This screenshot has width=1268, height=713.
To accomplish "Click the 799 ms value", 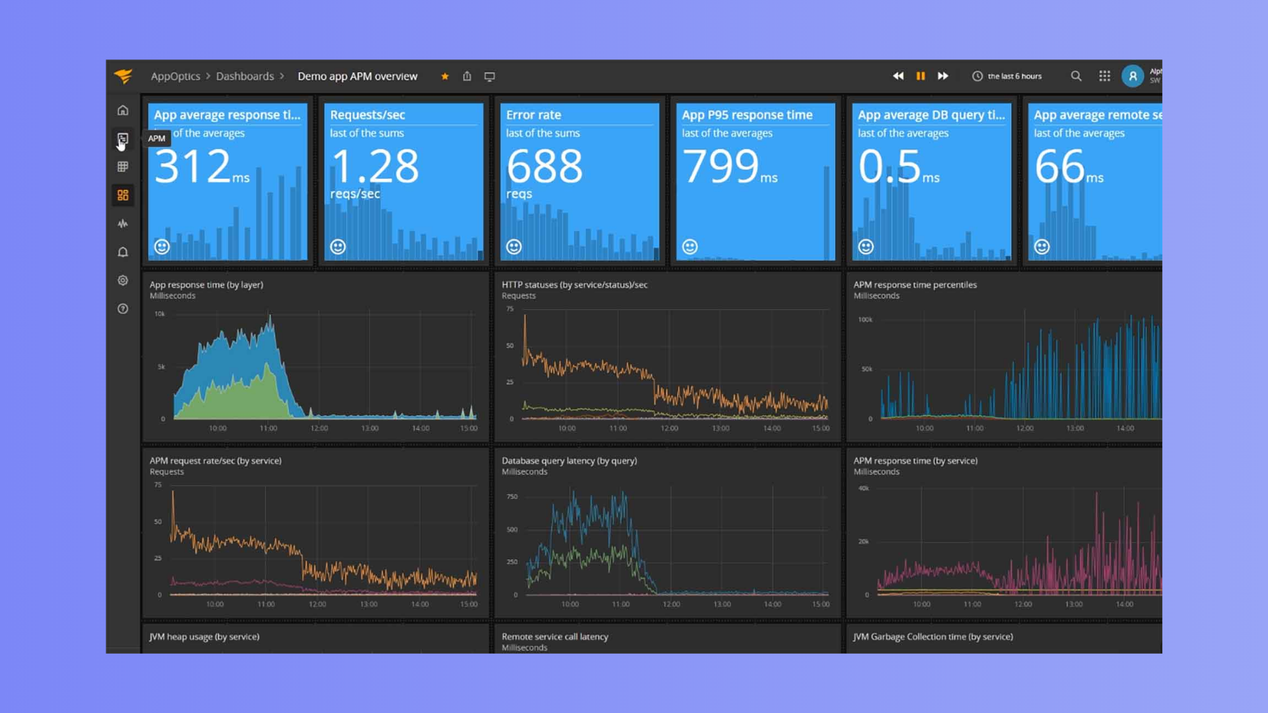I will point(730,166).
